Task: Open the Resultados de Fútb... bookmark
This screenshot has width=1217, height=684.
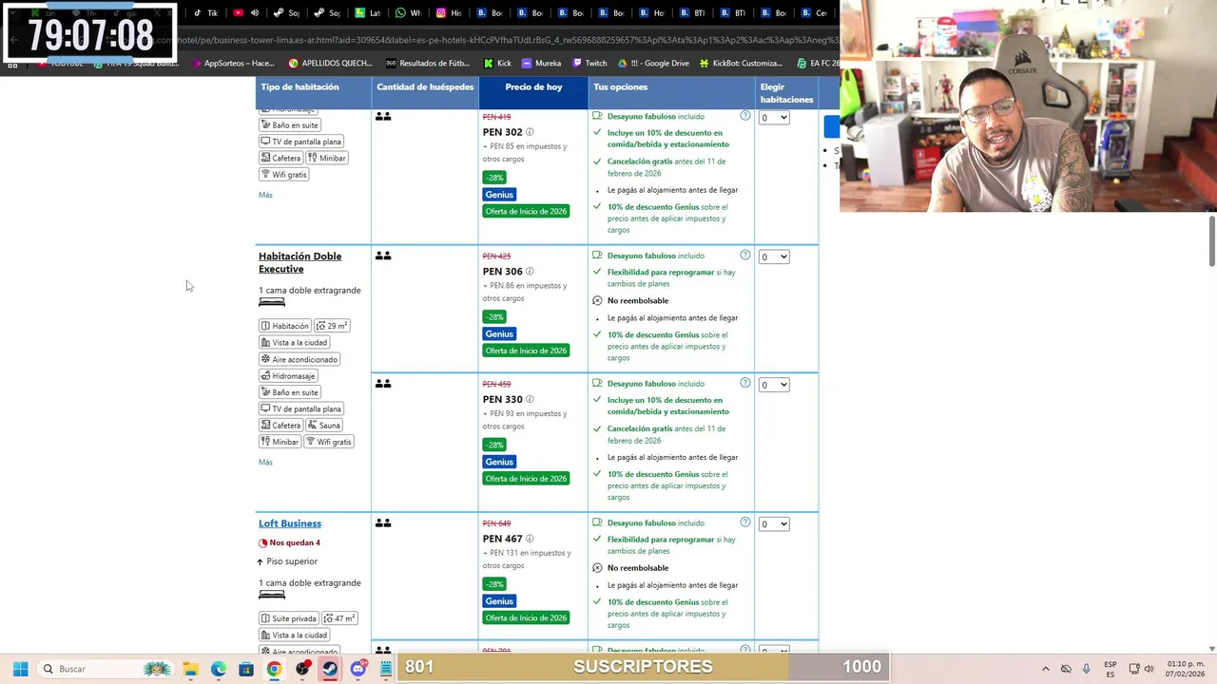Action: coord(428,63)
